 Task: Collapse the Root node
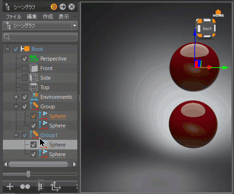7,49
